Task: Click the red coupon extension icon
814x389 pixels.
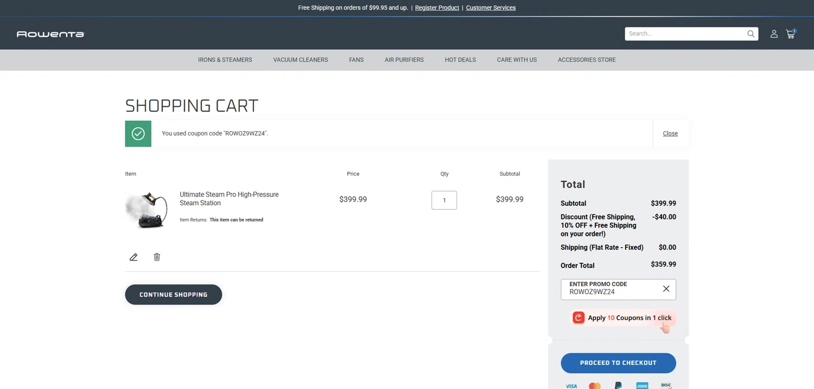Action: (578, 317)
